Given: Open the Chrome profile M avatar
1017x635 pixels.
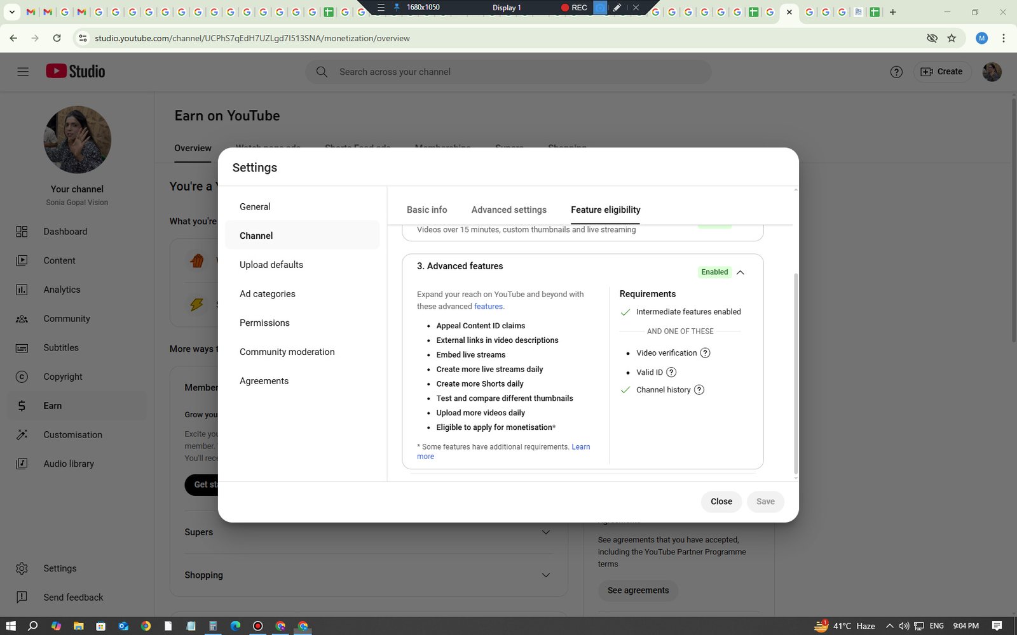Looking at the screenshot, I should click(981, 38).
